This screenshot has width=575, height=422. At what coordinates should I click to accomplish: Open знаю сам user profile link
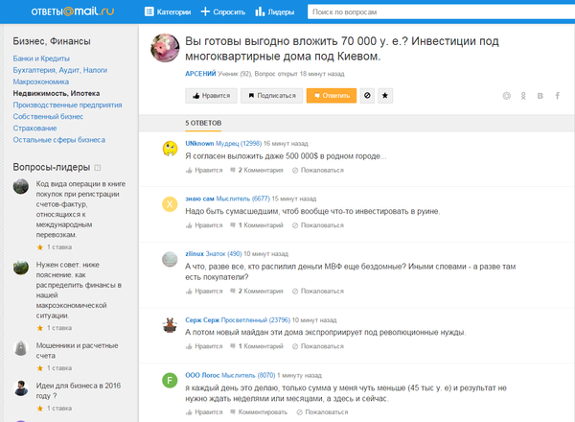pos(199,199)
